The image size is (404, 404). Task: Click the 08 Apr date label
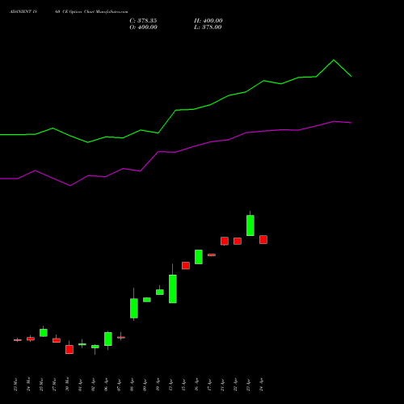click(x=132, y=385)
